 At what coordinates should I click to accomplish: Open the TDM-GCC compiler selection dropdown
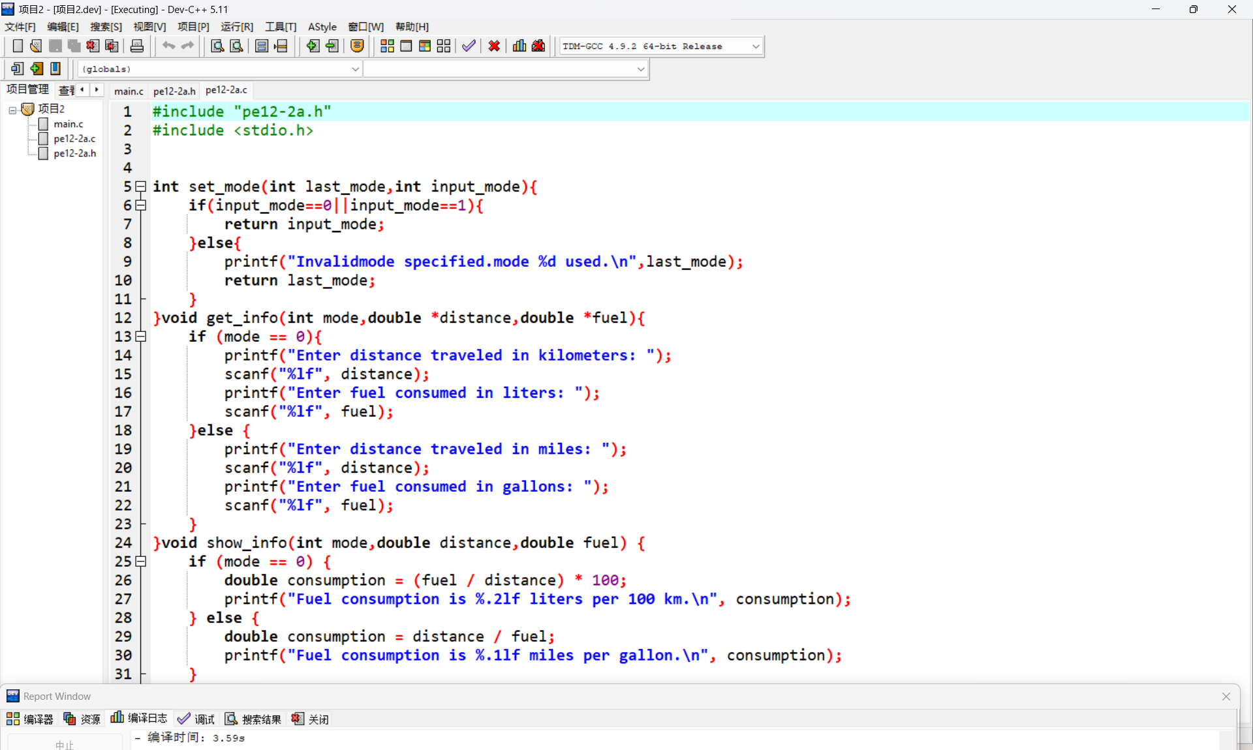(756, 46)
